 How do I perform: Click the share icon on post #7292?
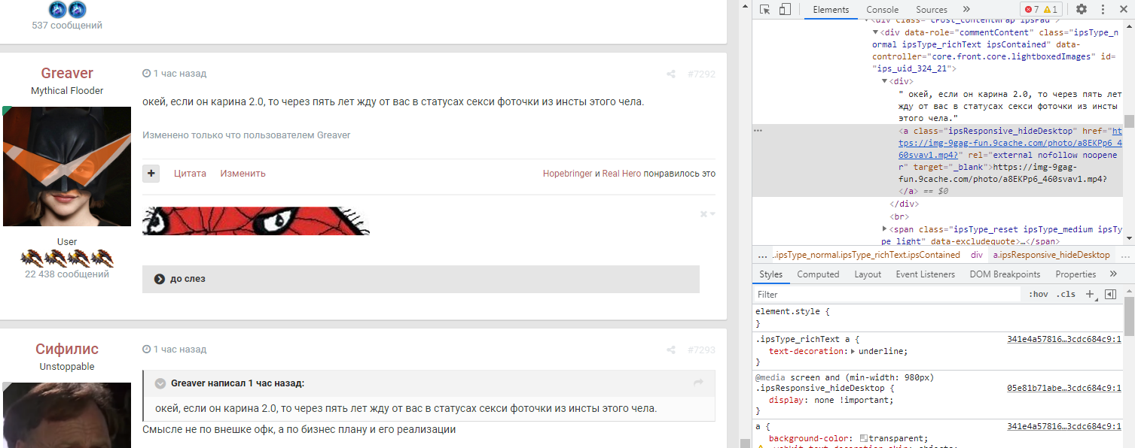(x=670, y=74)
